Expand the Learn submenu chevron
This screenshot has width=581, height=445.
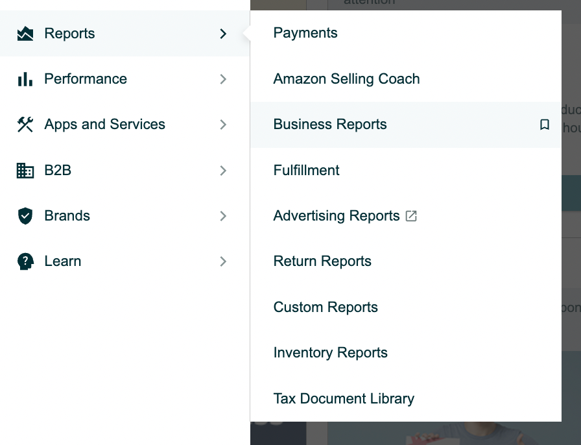coord(222,261)
